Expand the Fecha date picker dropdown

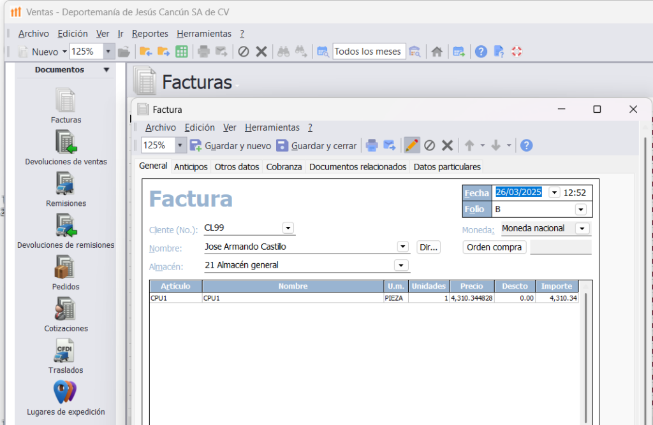554,192
